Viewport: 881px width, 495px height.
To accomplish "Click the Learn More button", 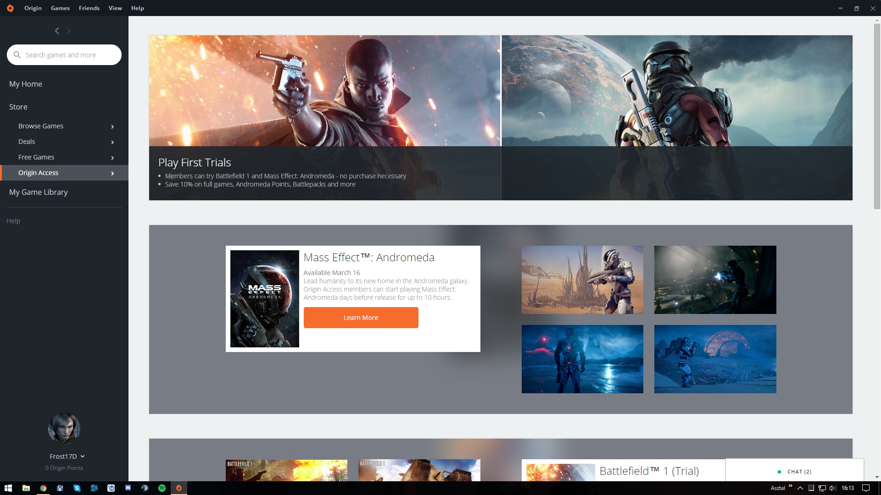I will point(361,318).
